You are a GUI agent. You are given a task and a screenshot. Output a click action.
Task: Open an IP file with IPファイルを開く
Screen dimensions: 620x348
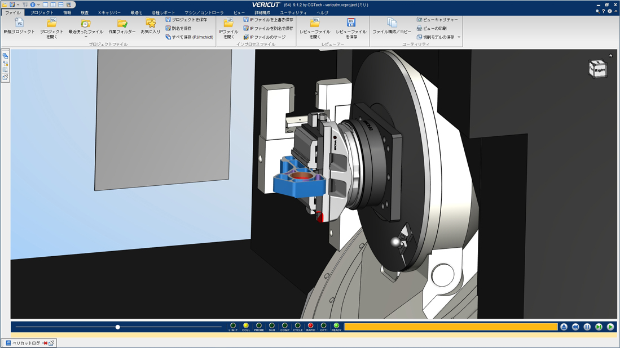pos(228,28)
